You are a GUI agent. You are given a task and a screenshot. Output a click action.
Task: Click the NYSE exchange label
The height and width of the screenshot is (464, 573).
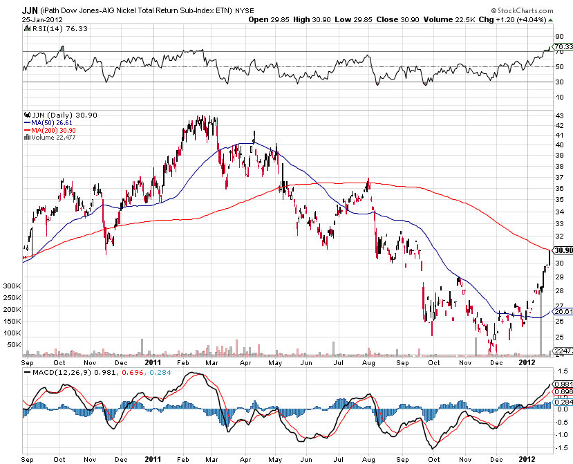pos(245,10)
